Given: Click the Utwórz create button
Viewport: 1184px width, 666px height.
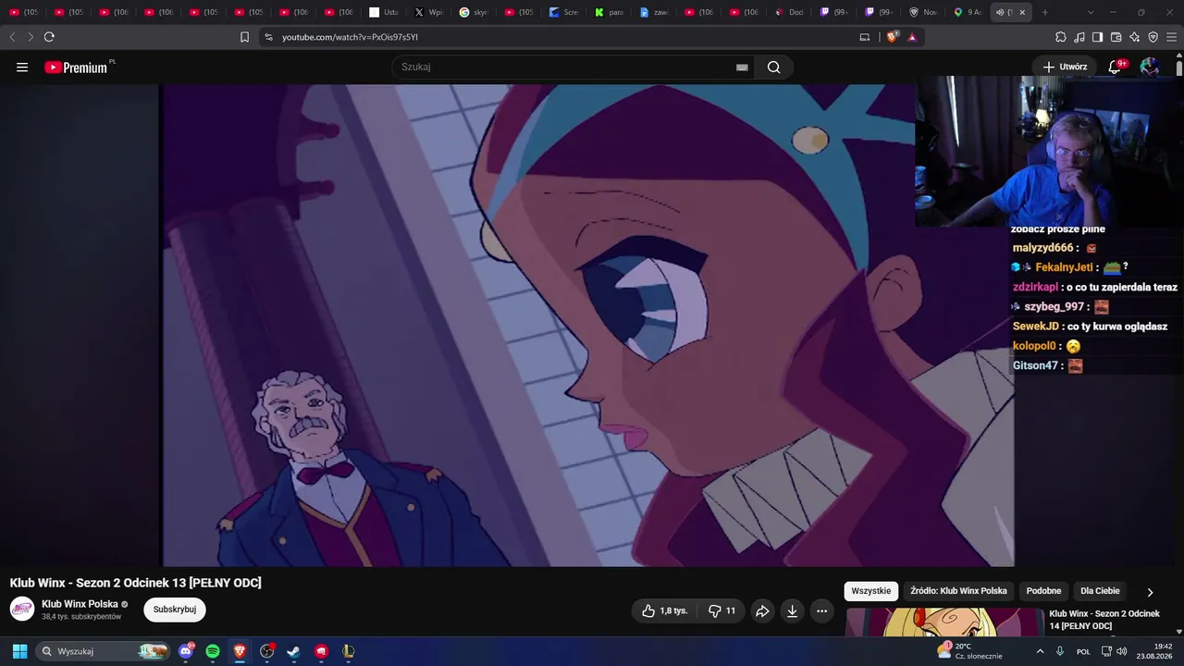Looking at the screenshot, I should [x=1065, y=67].
